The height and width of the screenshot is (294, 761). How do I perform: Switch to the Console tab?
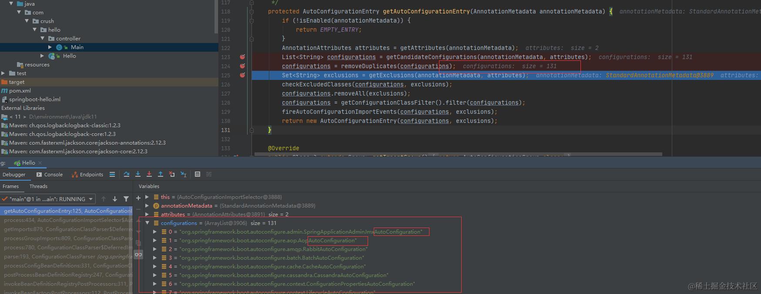[x=50, y=175]
